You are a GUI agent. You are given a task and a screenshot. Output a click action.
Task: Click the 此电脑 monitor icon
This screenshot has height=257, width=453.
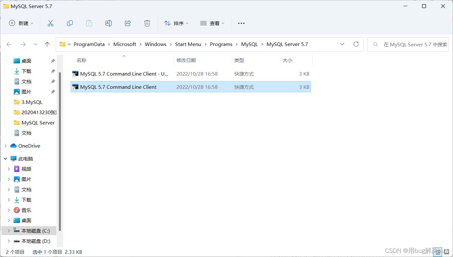(14, 159)
